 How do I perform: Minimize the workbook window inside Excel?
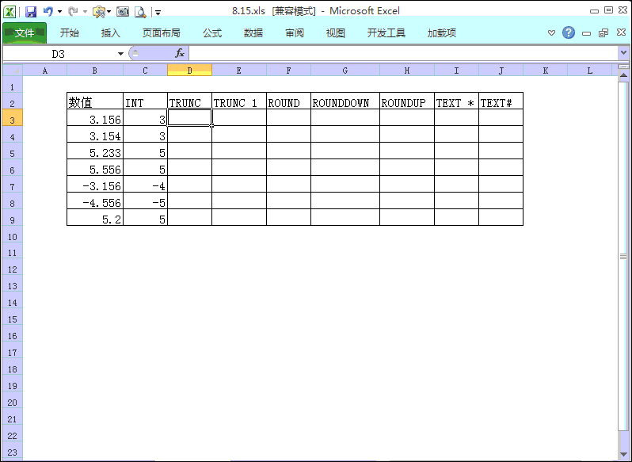pos(586,33)
